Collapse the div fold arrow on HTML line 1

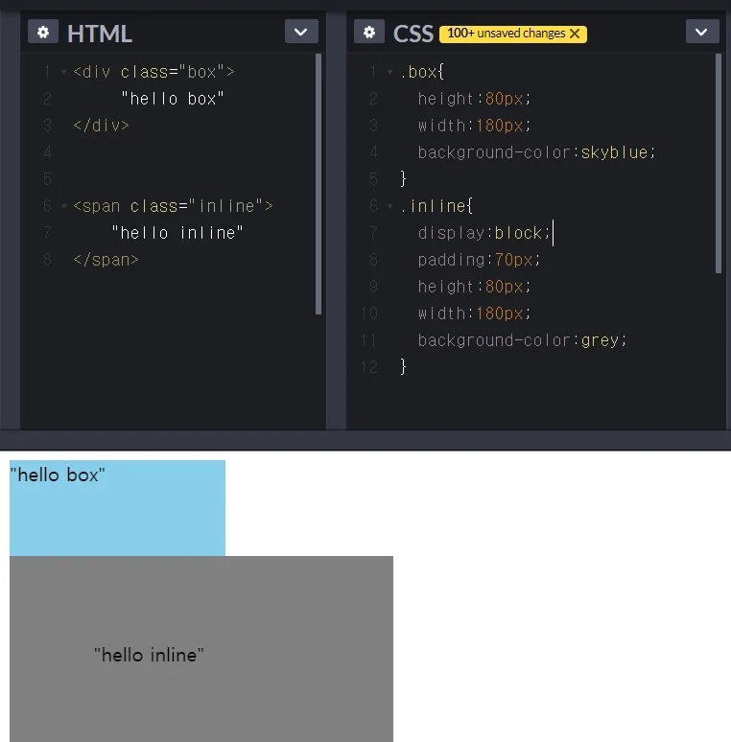click(x=63, y=72)
